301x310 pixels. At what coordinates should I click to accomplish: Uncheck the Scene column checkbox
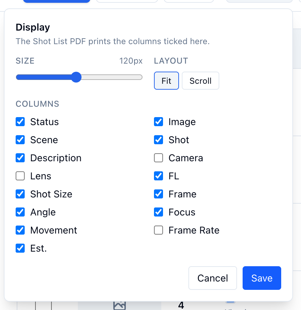20,140
